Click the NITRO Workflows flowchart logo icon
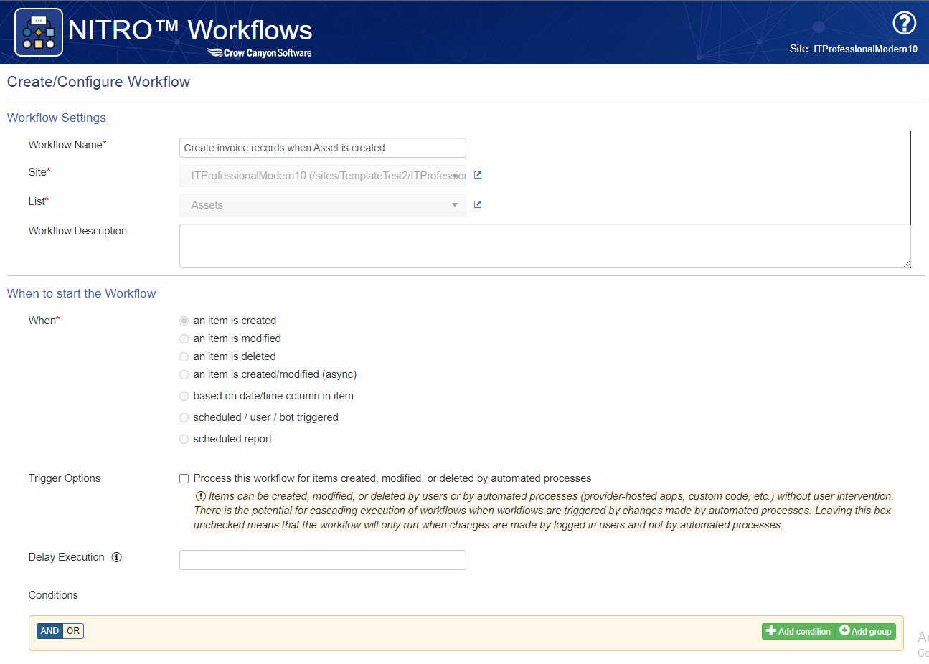The image size is (929, 664). [38, 32]
